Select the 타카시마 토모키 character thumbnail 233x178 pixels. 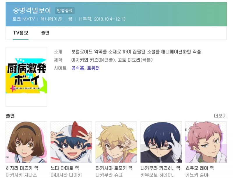point(116,142)
